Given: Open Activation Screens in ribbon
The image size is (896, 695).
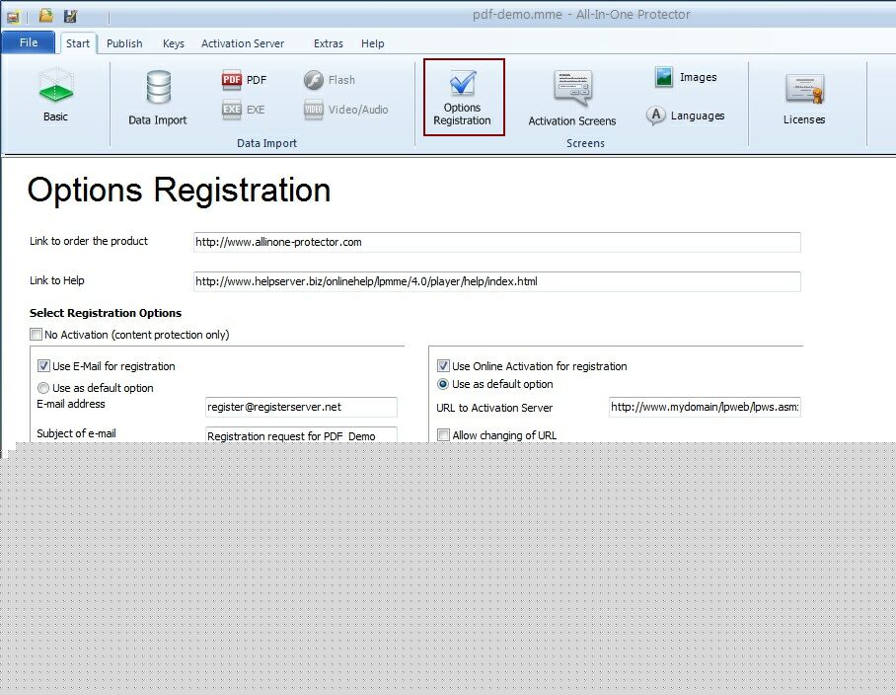Looking at the screenshot, I should [x=572, y=89].
